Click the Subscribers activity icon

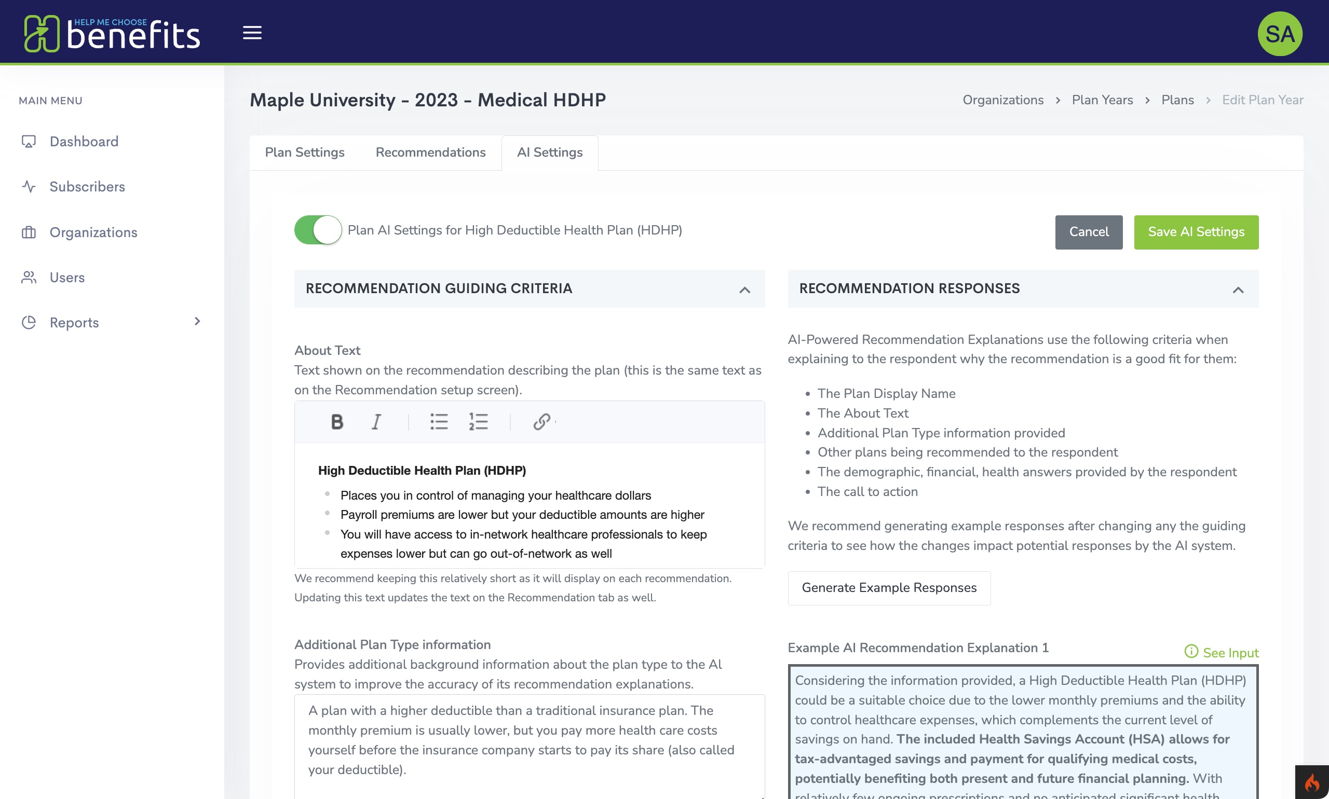pos(29,186)
